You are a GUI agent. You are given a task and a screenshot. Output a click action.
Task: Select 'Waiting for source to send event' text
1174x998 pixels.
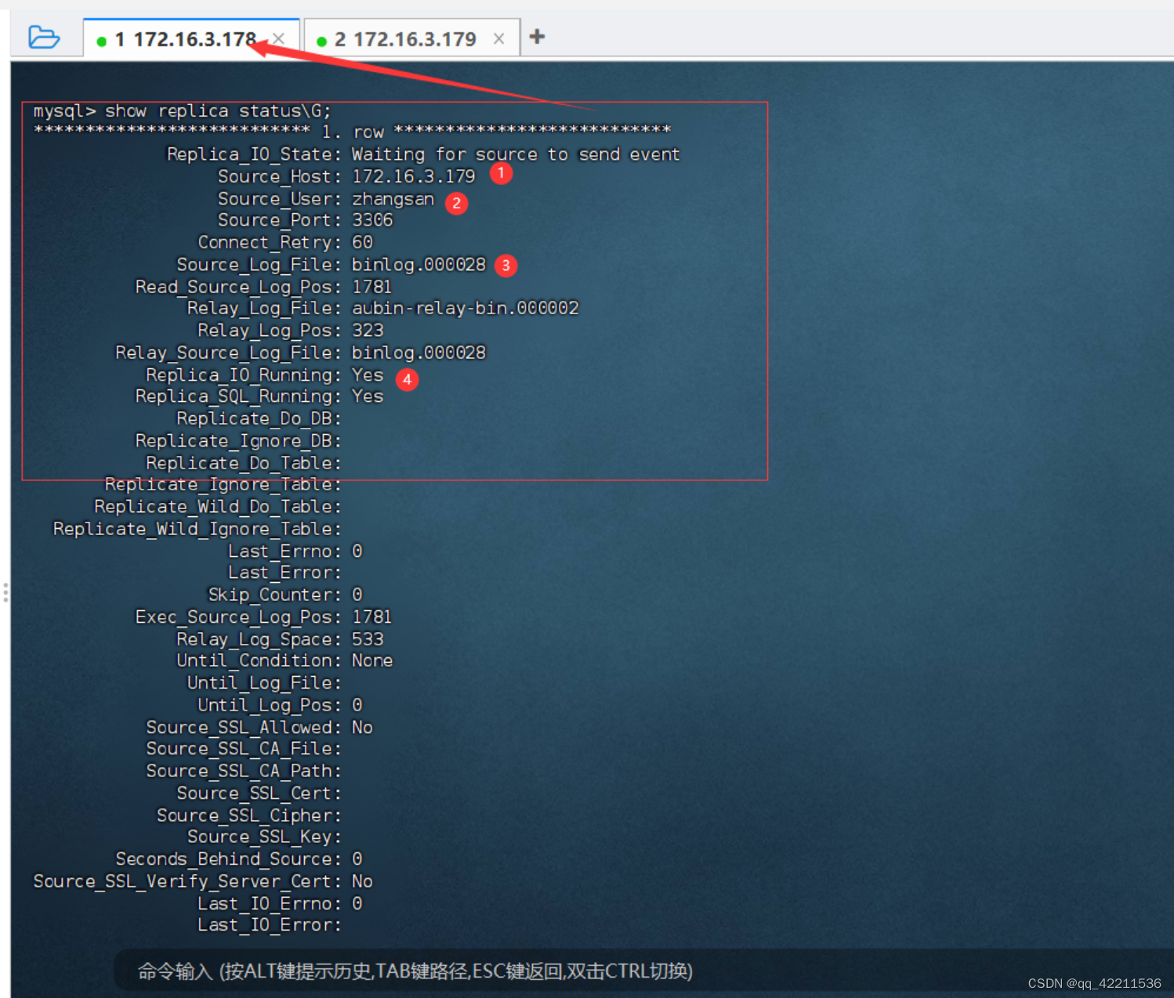(516, 154)
